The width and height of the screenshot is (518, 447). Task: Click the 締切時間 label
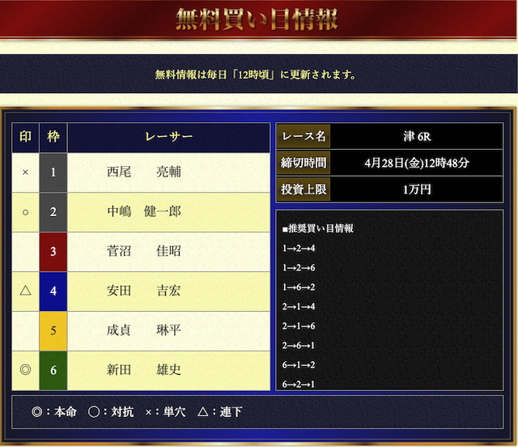click(x=304, y=163)
